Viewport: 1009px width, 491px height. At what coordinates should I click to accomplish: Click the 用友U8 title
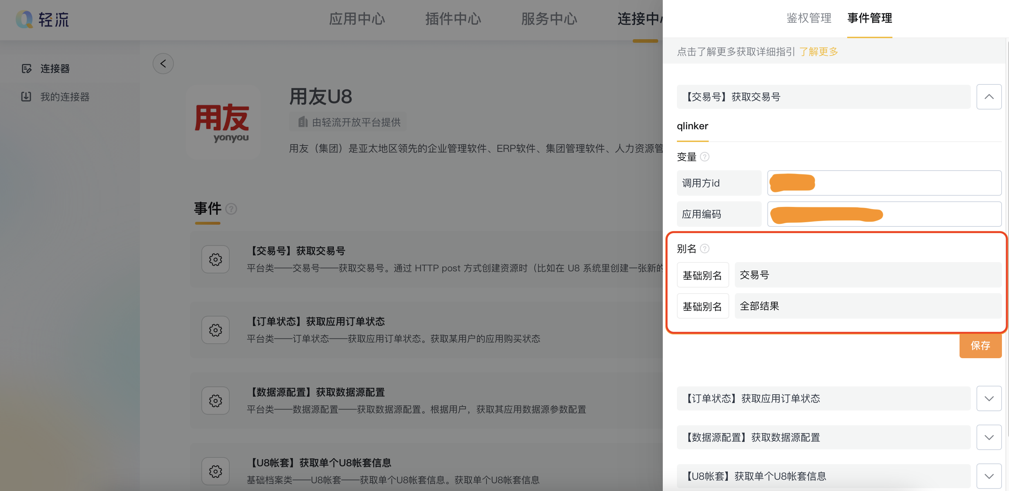click(320, 96)
